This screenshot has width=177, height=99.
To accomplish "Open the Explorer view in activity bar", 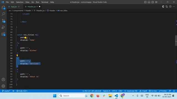I will point(3,7).
